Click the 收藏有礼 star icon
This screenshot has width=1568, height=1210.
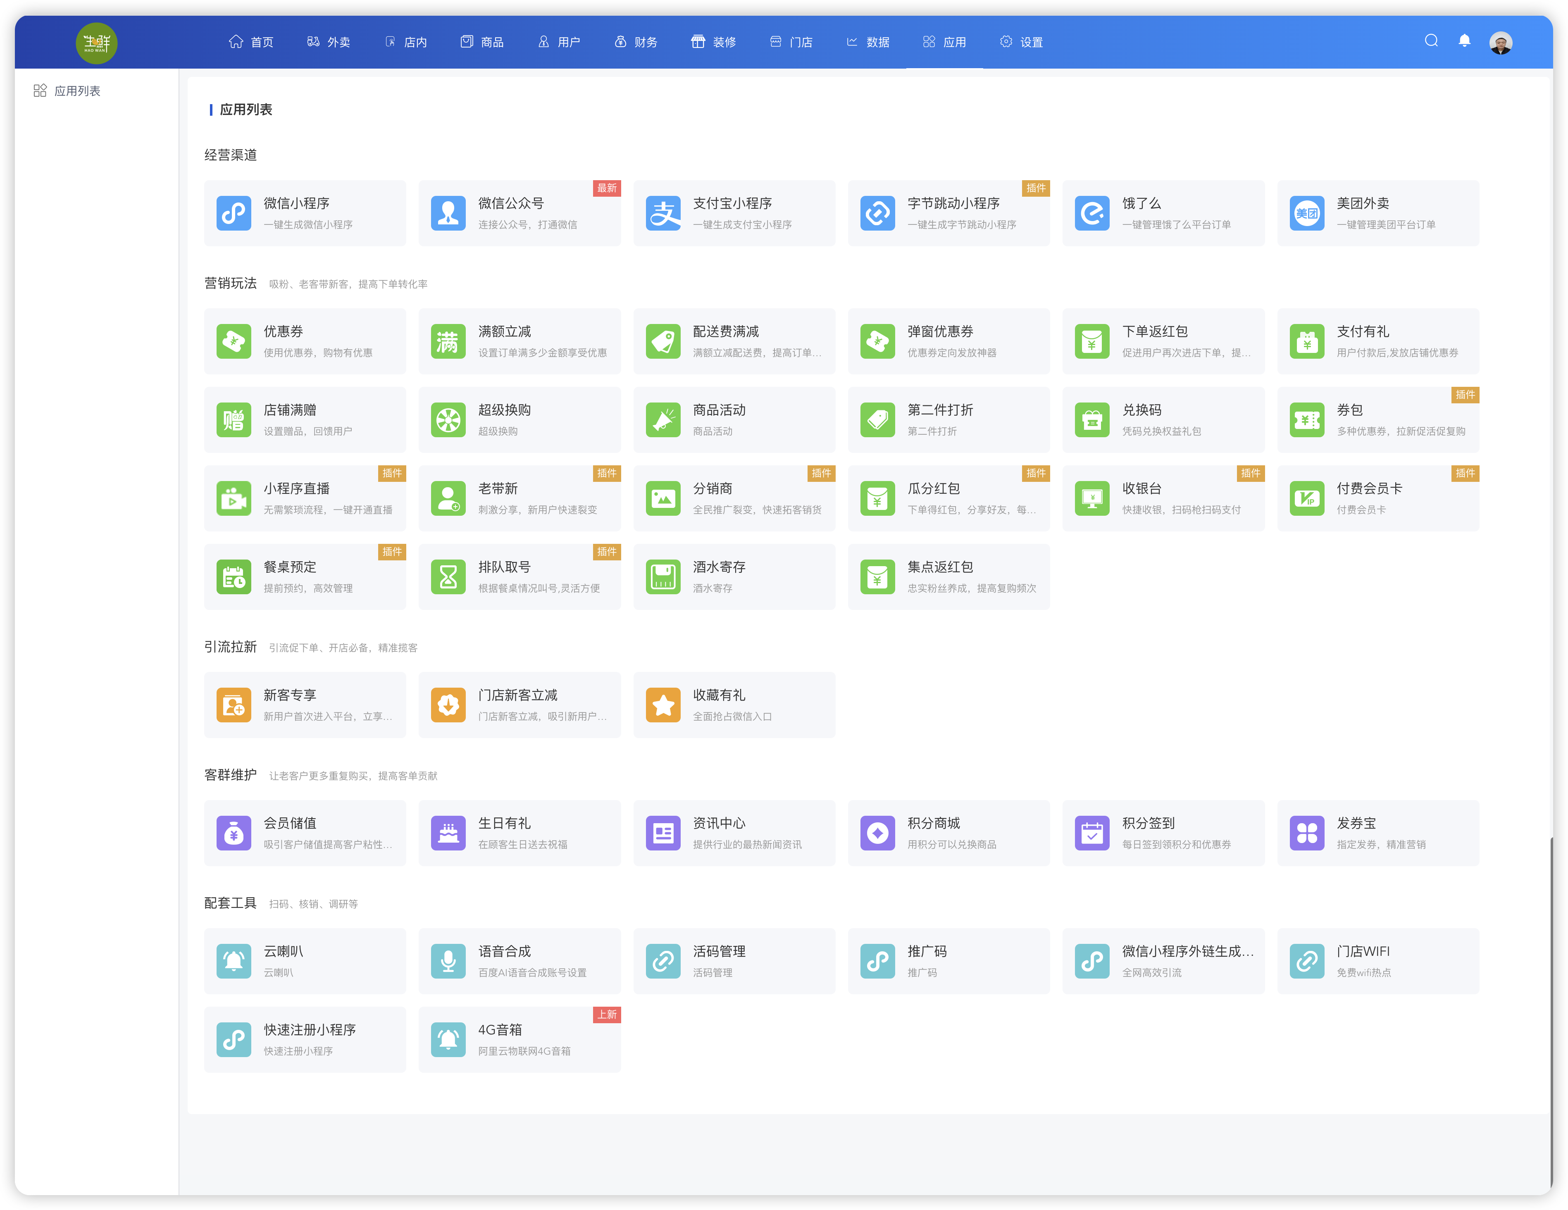662,705
